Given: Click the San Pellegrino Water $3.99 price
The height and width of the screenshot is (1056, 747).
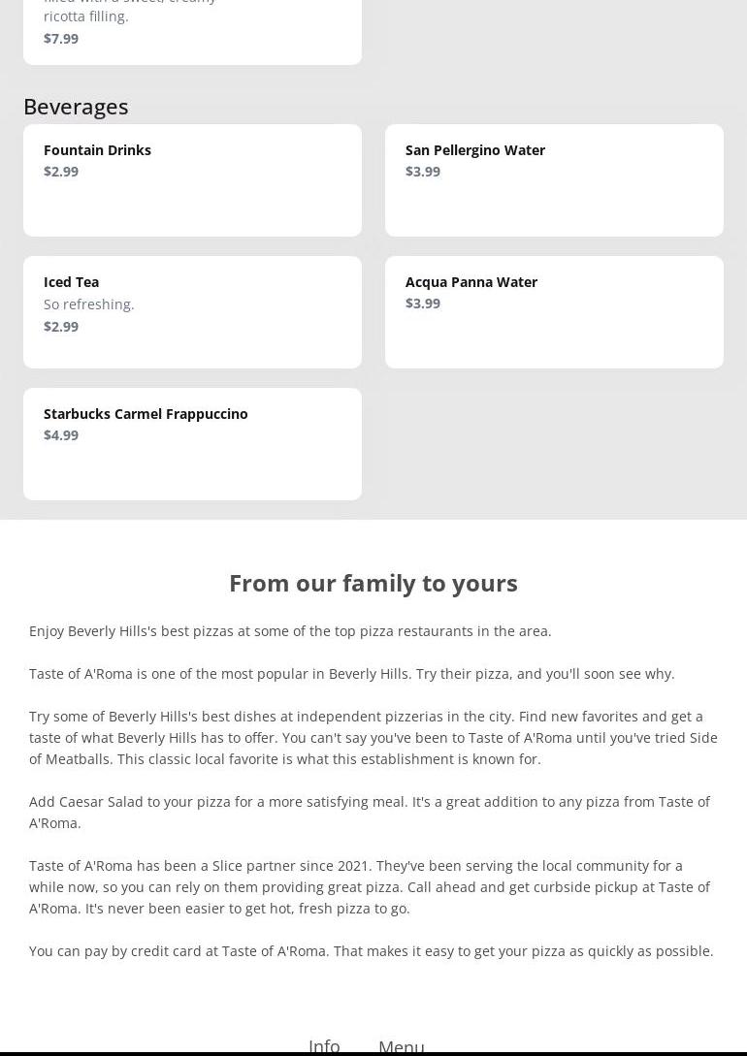Looking at the screenshot, I should click(423, 171).
